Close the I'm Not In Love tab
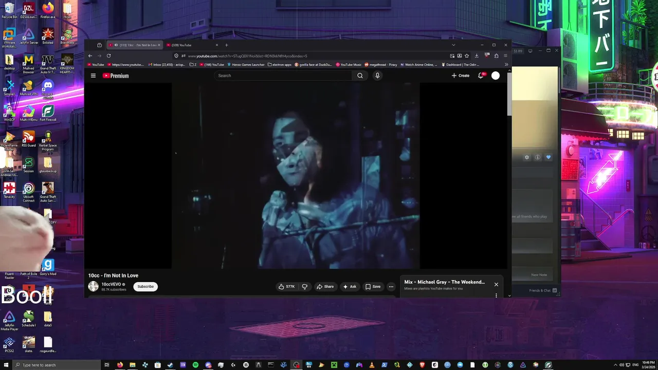The image size is (658, 370). (x=159, y=45)
